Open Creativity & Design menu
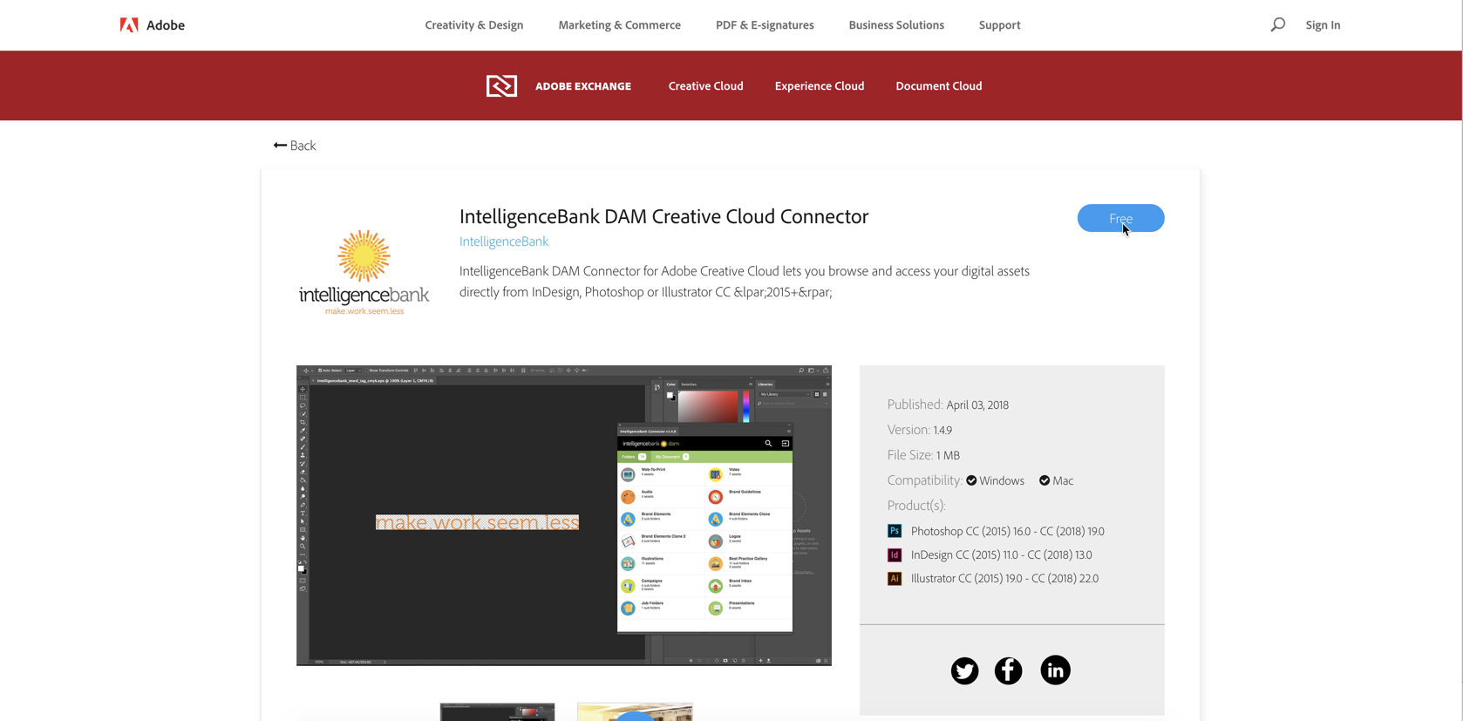 tap(474, 25)
